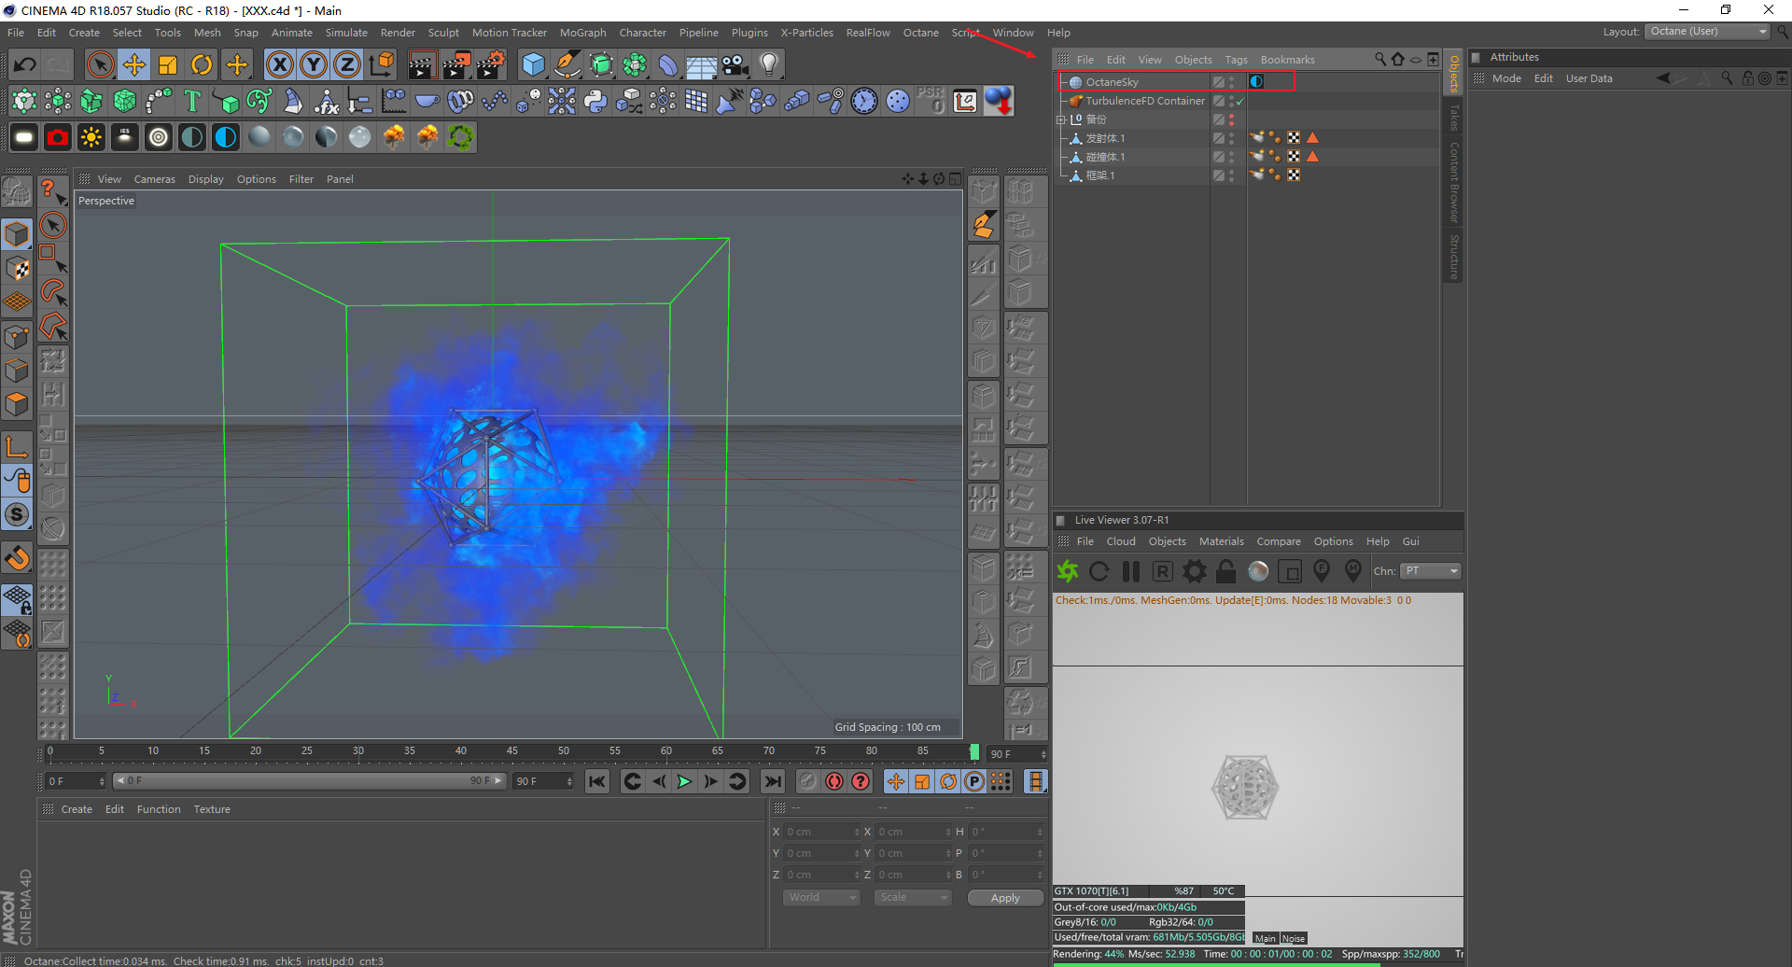Add a Camera object
Screen dimensions: 1792x967
[x=735, y=64]
